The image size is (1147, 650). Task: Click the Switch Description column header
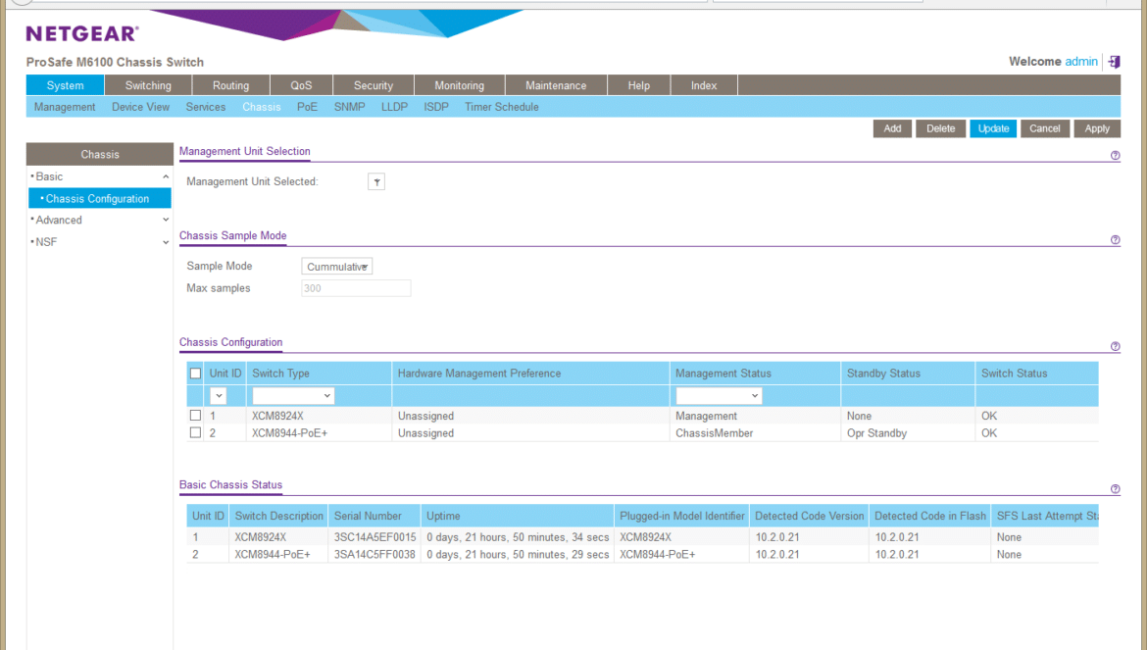[278, 516]
